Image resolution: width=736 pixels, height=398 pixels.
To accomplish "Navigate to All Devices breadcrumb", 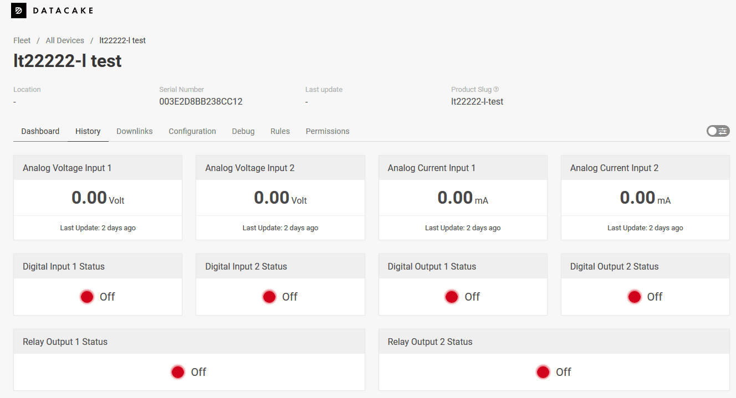I will point(65,40).
